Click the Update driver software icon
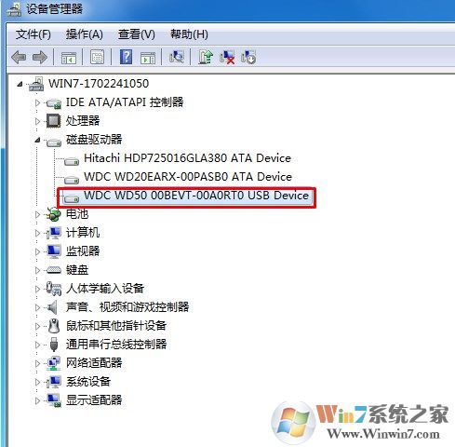455x447 pixels. tap(206, 57)
